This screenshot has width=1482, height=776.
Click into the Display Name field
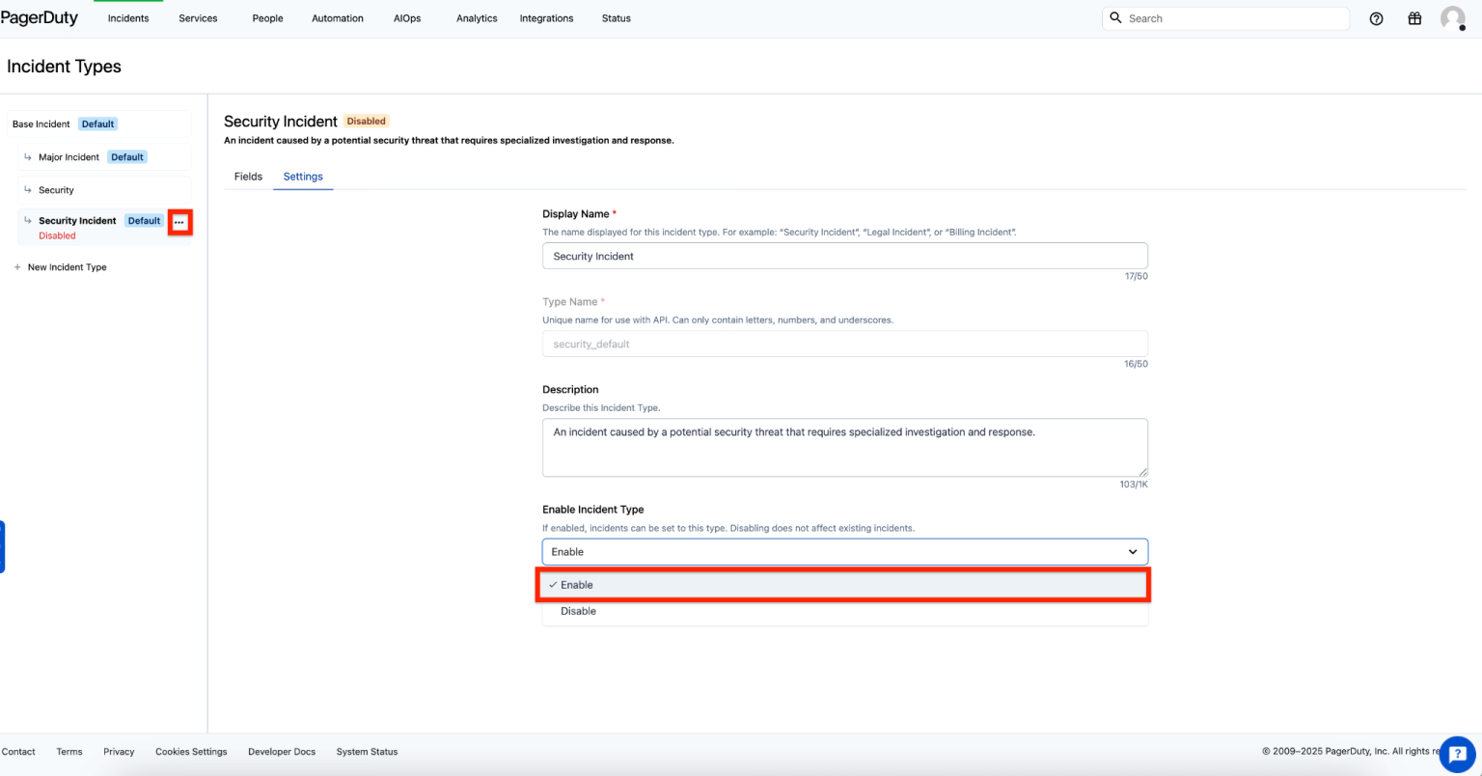tap(844, 256)
